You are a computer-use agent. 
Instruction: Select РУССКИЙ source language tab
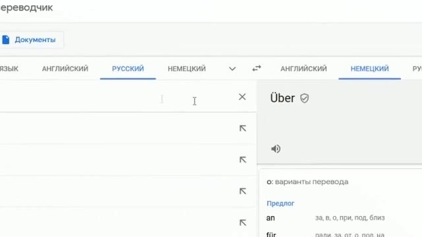128,68
